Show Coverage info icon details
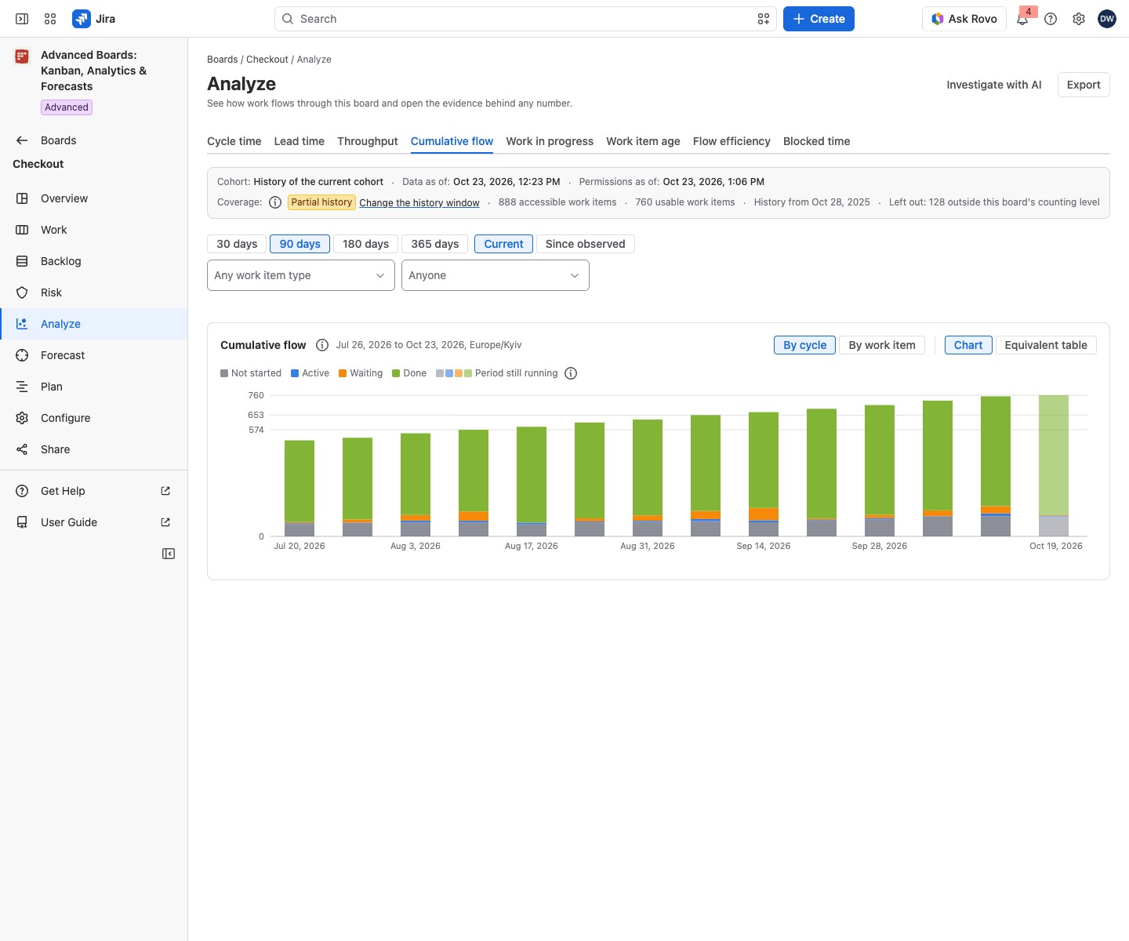The image size is (1129, 941). click(x=275, y=202)
